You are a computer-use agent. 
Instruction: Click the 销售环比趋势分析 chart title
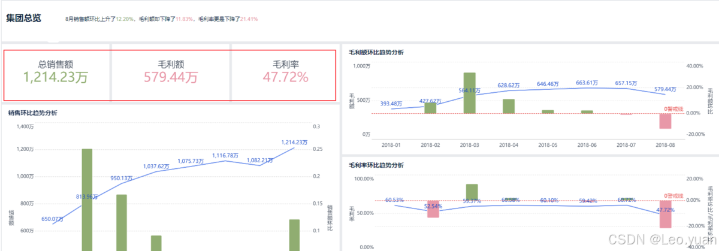point(32,113)
